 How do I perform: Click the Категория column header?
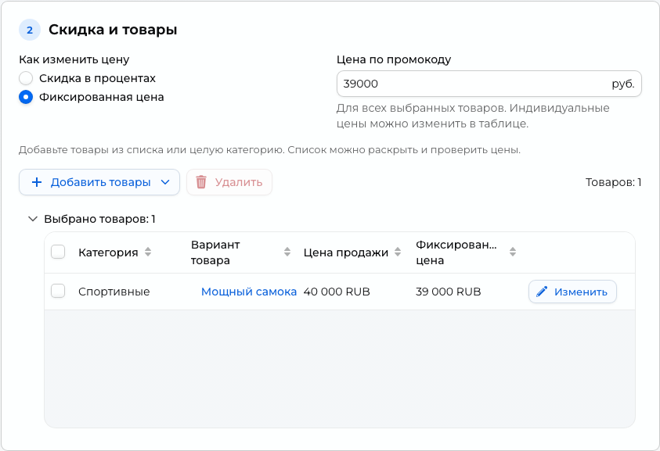coord(108,252)
